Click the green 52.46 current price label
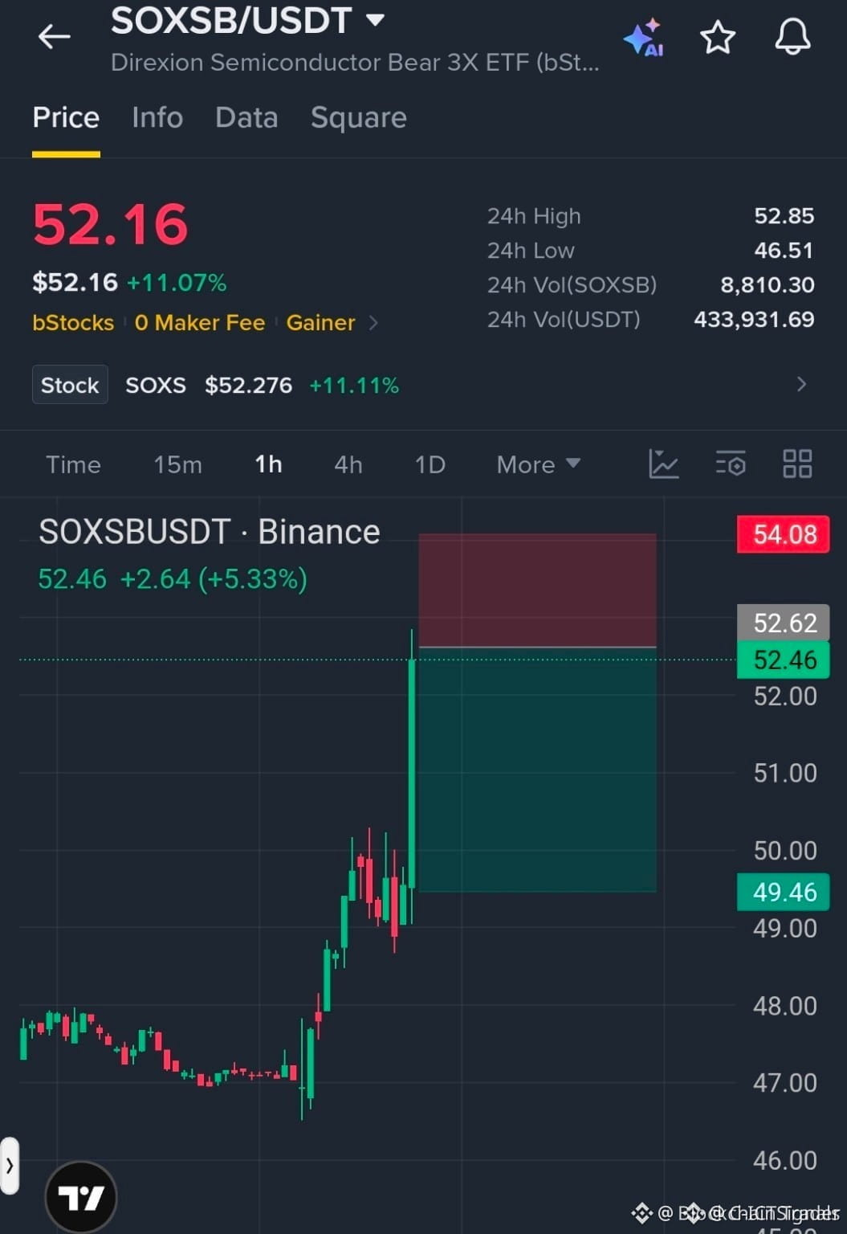847x1234 pixels. pos(784,660)
